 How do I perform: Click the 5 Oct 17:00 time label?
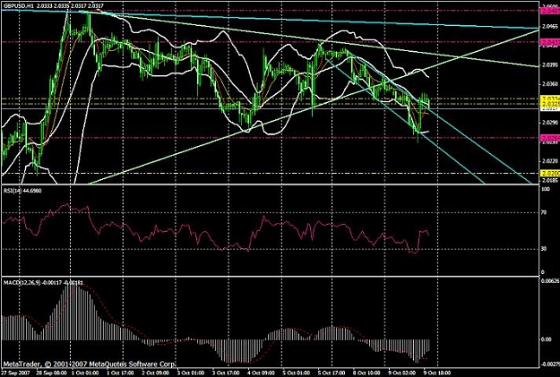[331, 373]
